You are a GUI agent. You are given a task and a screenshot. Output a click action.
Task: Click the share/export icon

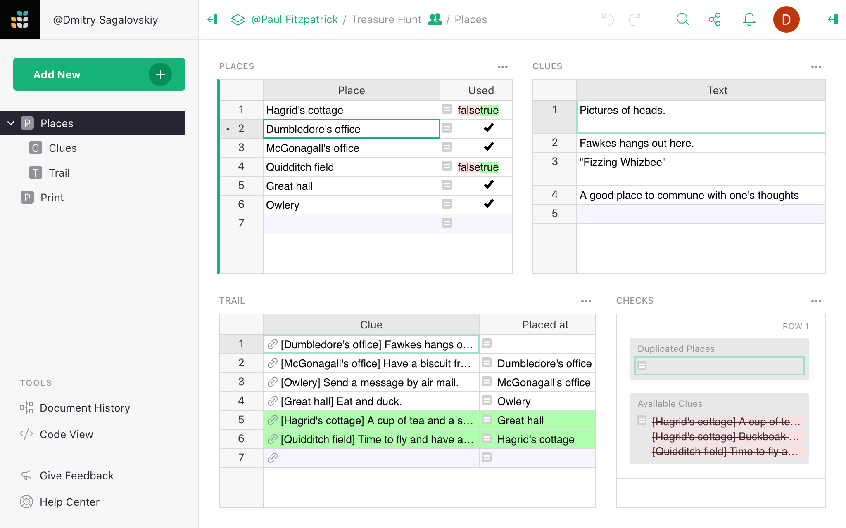(715, 19)
